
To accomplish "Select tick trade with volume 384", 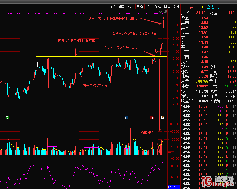I will [x=209, y=134].
